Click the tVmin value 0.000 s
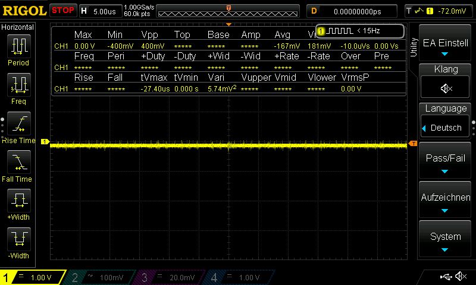Screen dimensions: 476x285 click(x=186, y=88)
